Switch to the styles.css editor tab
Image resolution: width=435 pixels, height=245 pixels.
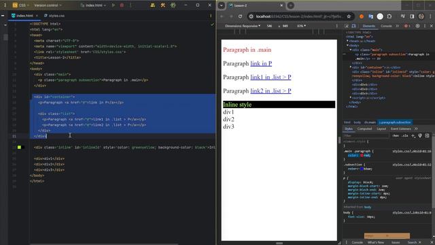pos(54,16)
